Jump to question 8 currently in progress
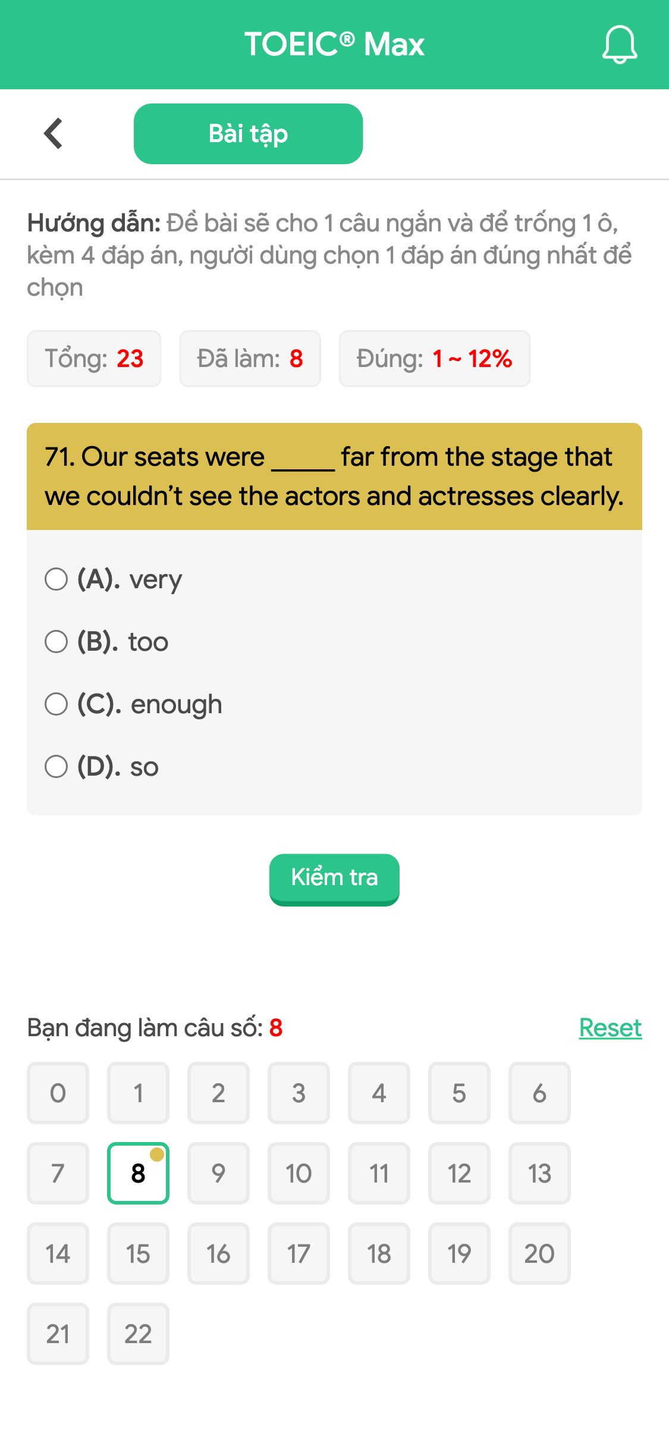This screenshot has height=1449, width=669. [137, 1172]
